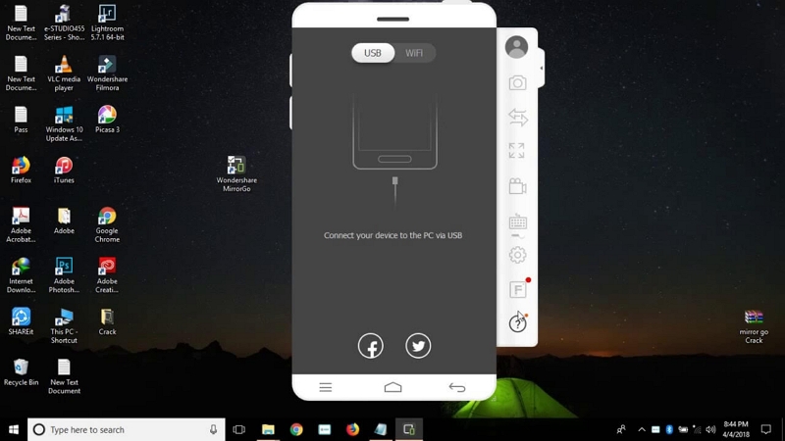Collapse the MirrorGo side toolbar arrow

(x=542, y=68)
